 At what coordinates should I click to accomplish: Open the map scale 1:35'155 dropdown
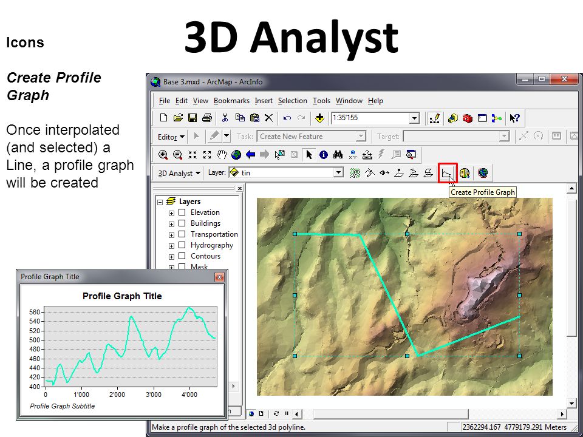414,118
